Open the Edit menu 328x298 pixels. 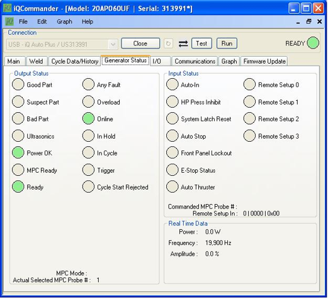click(42, 21)
